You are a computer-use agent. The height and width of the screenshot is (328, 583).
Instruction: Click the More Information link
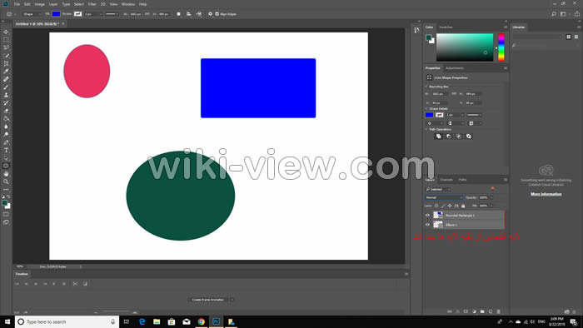pos(546,194)
